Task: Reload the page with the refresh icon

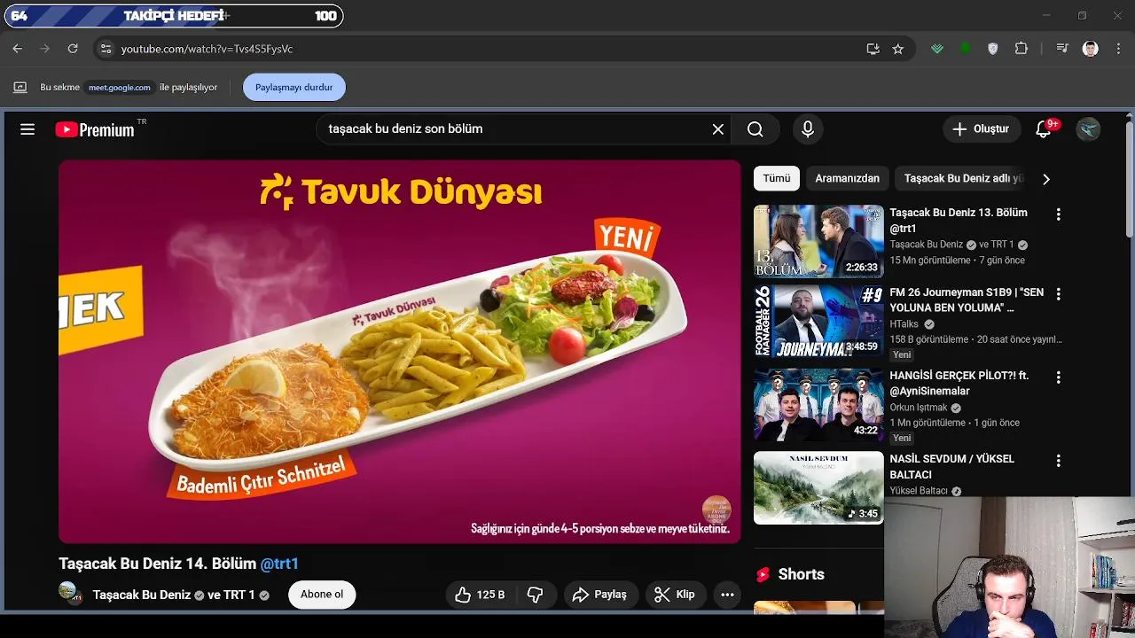Action: point(73,49)
